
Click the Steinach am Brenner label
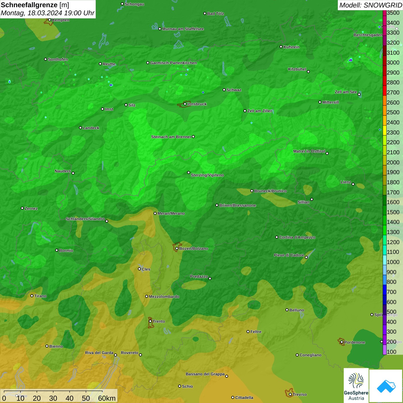[x=171, y=137]
